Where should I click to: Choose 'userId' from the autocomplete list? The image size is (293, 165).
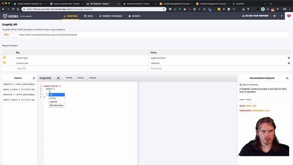(x=57, y=102)
